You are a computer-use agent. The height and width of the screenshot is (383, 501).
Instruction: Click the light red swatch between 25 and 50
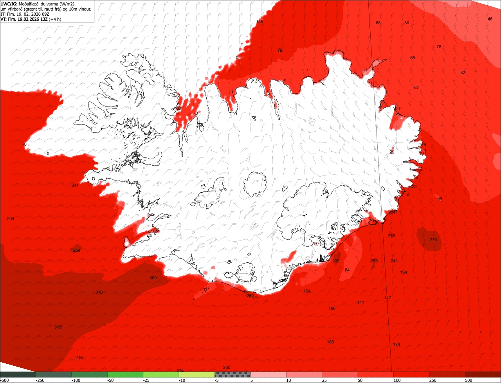tap(340, 374)
